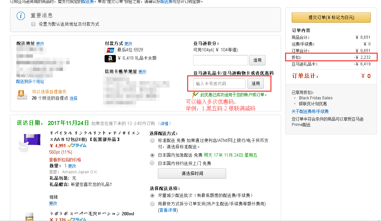Change the payment method via 更改 link
Image resolution: width=381 pixels, height=221 pixels.
pos(128,44)
